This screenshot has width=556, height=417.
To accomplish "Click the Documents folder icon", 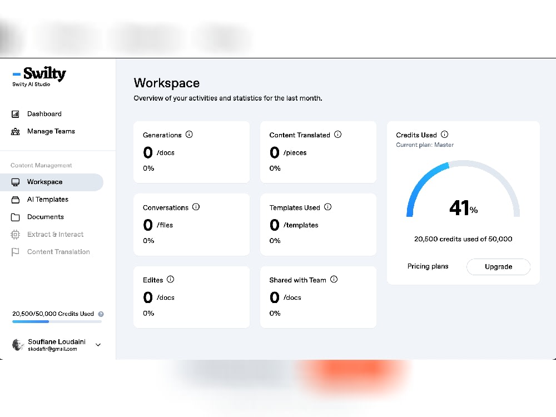I will click(x=15, y=217).
